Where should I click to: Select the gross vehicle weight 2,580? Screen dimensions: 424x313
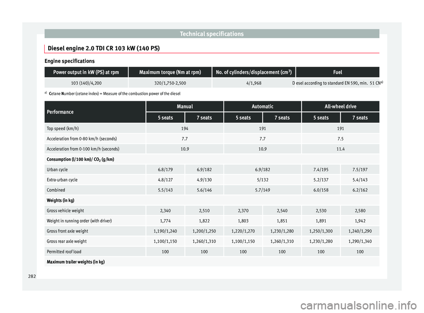(360, 210)
